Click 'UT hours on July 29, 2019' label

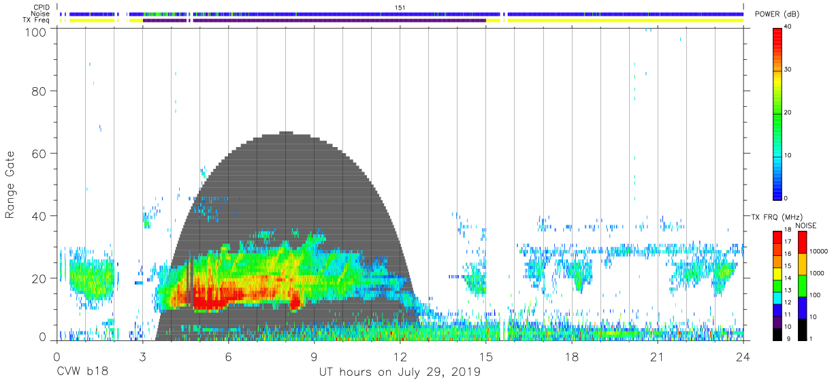[x=400, y=372]
